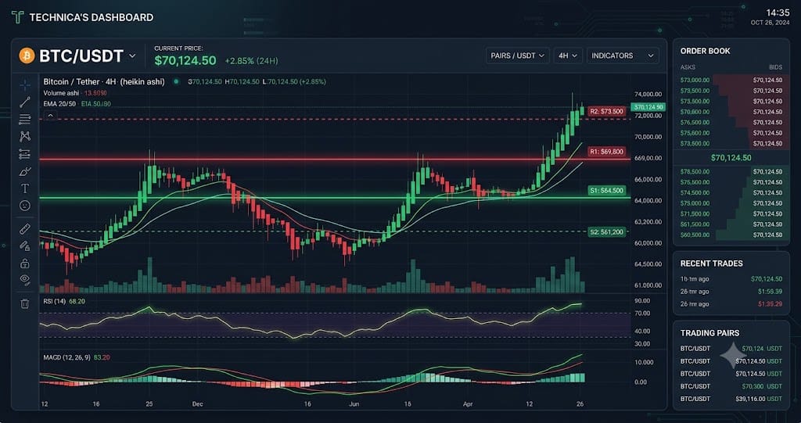801x423 pixels.
Task: Click the Dec label on time axis
Action: [x=198, y=404]
